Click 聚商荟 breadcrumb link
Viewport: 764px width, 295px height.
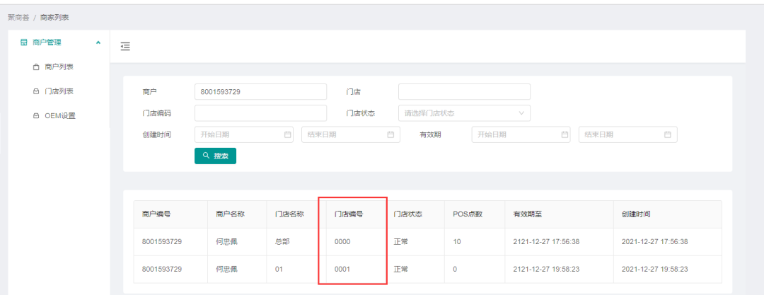[x=18, y=17]
